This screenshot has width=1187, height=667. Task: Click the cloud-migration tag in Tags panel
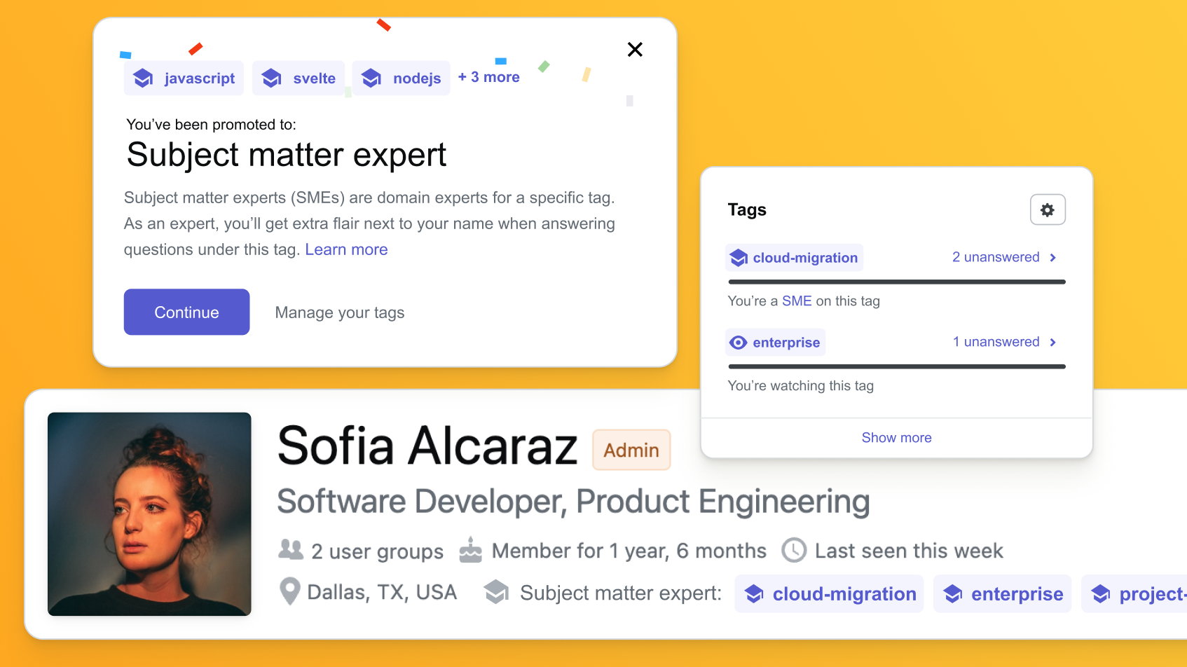[x=795, y=258]
